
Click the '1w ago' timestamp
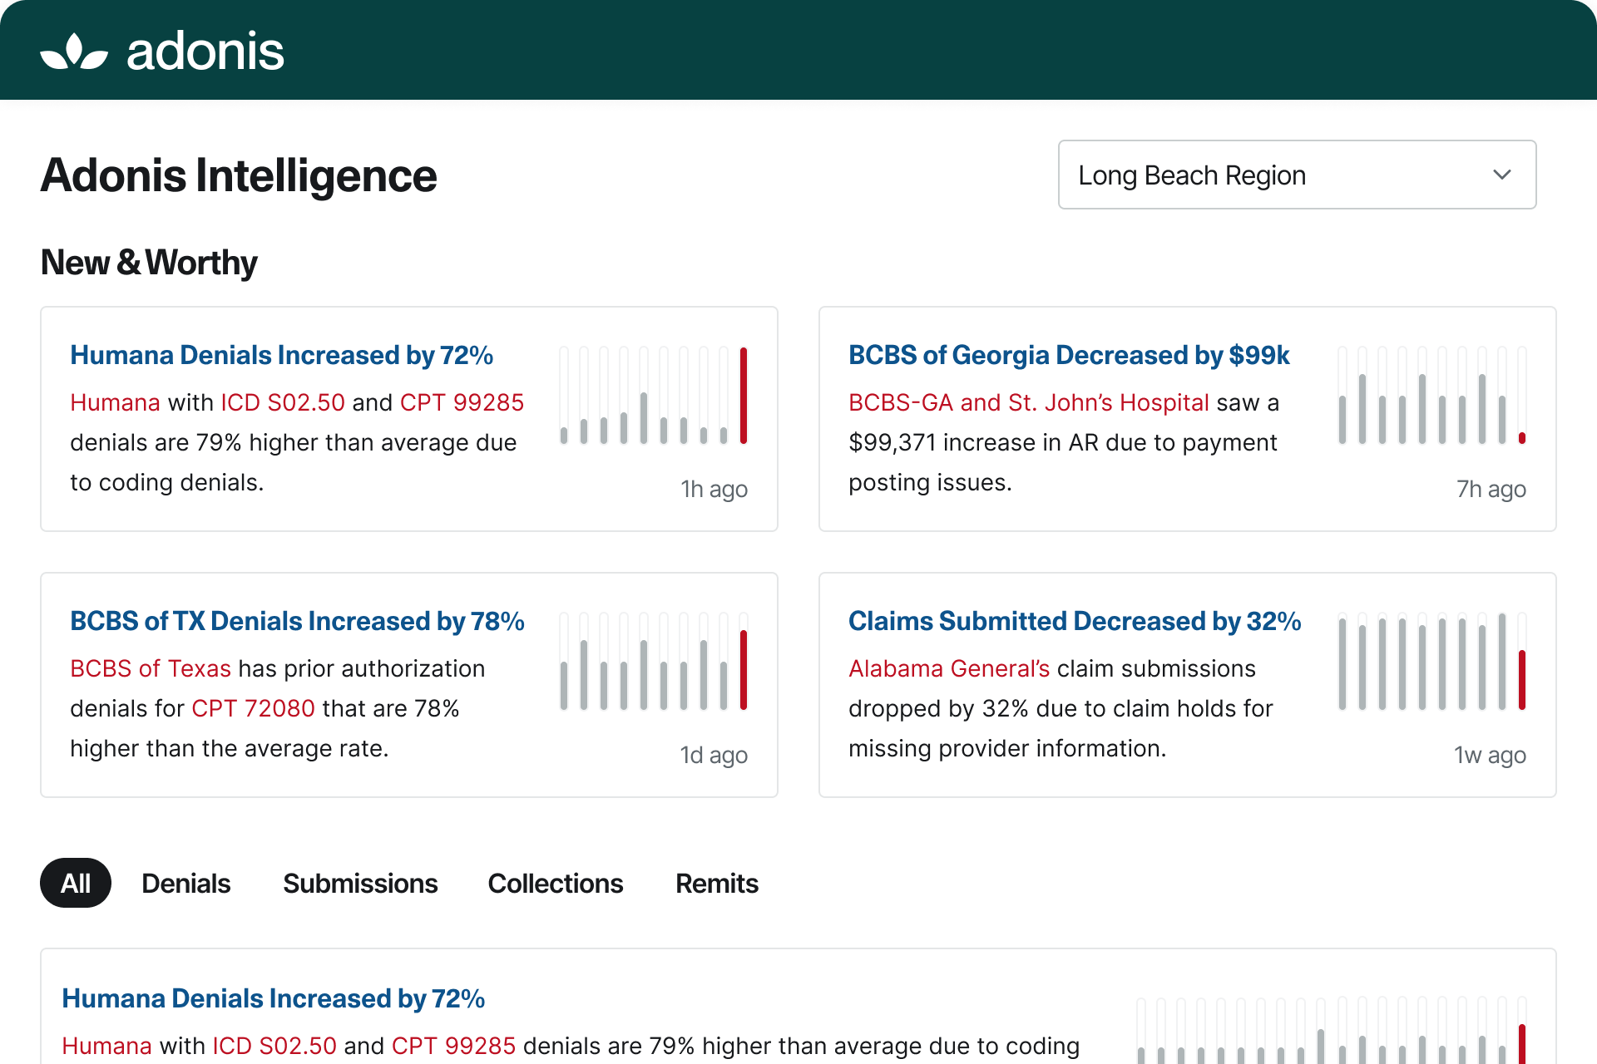(1490, 755)
